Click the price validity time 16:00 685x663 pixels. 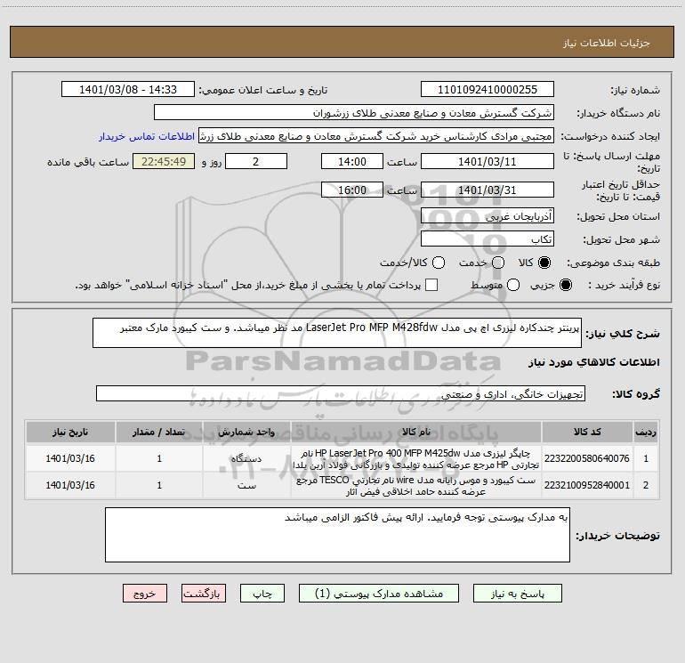(x=352, y=190)
